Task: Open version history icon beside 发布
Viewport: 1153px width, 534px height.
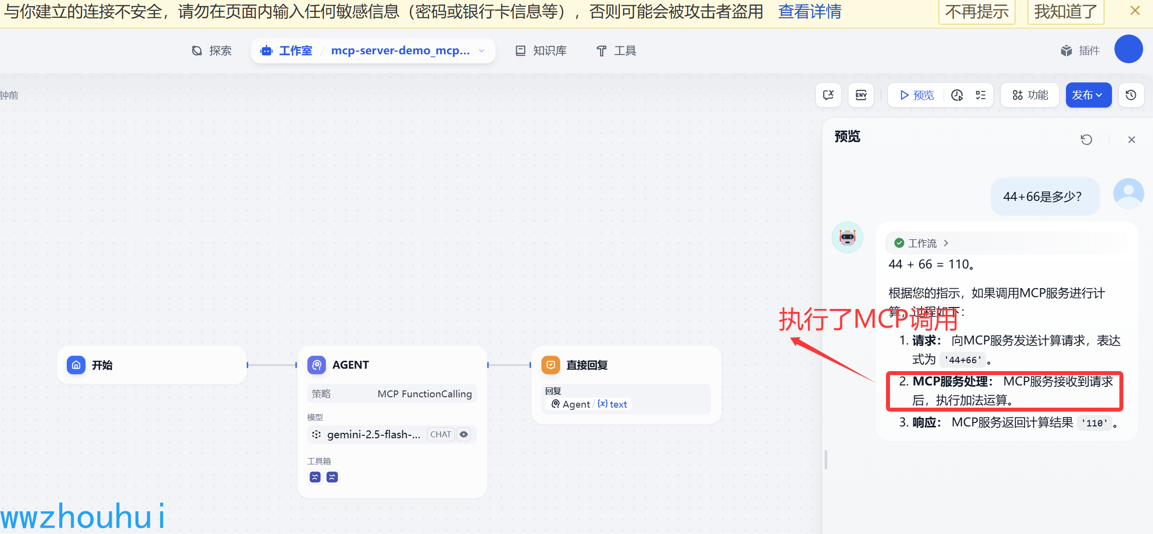Action: [1131, 95]
